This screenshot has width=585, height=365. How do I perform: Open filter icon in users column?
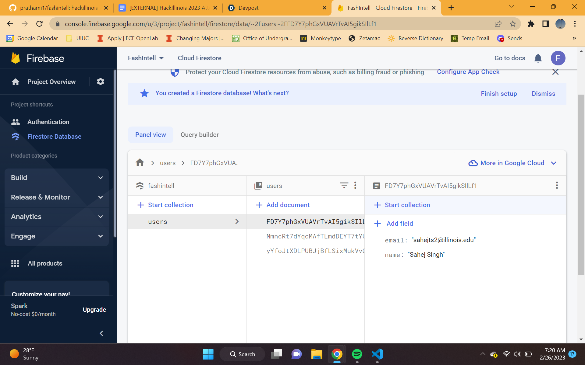point(344,185)
